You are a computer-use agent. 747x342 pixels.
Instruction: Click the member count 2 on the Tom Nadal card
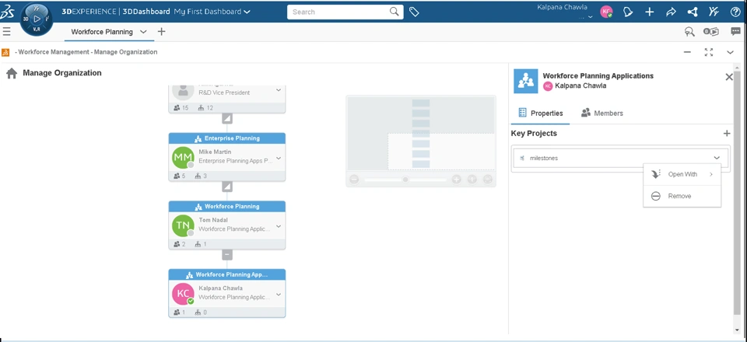click(x=181, y=244)
